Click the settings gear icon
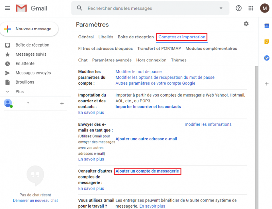Screen dimensions: 272x209 click(x=246, y=24)
